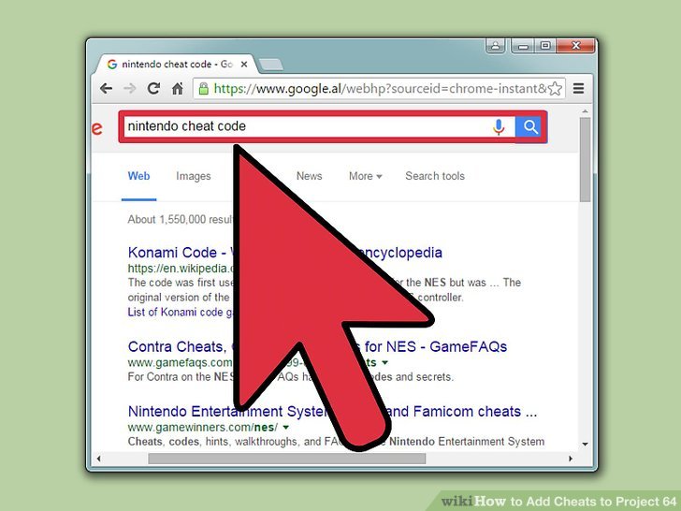The width and height of the screenshot is (681, 511).
Task: Expand dropdown arrow beside gamewinners.com/nes URL
Action: [286, 427]
